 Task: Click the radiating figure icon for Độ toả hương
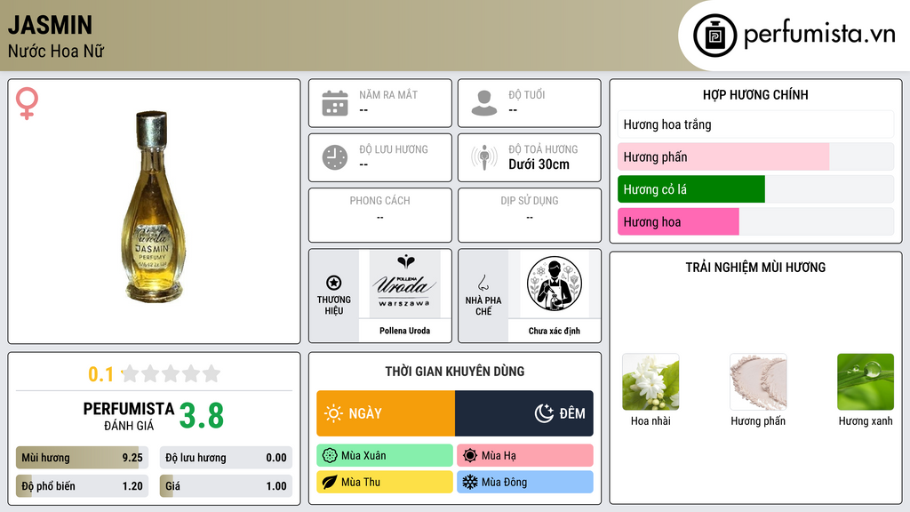[x=484, y=157]
